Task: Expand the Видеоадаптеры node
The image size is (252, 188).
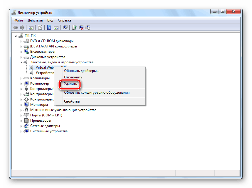Action: tap(21, 52)
